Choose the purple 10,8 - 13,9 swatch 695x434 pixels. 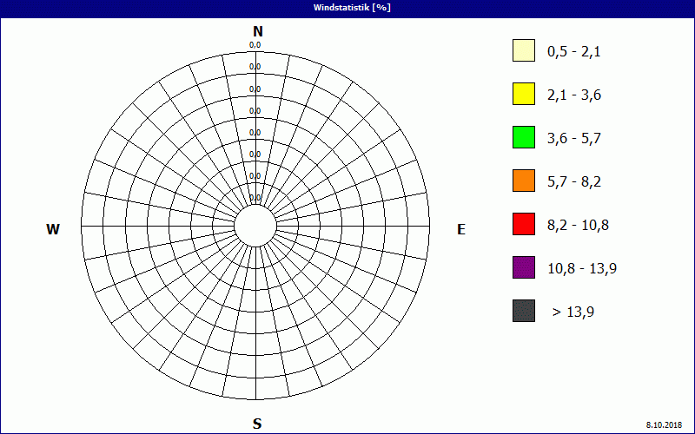[x=523, y=268]
